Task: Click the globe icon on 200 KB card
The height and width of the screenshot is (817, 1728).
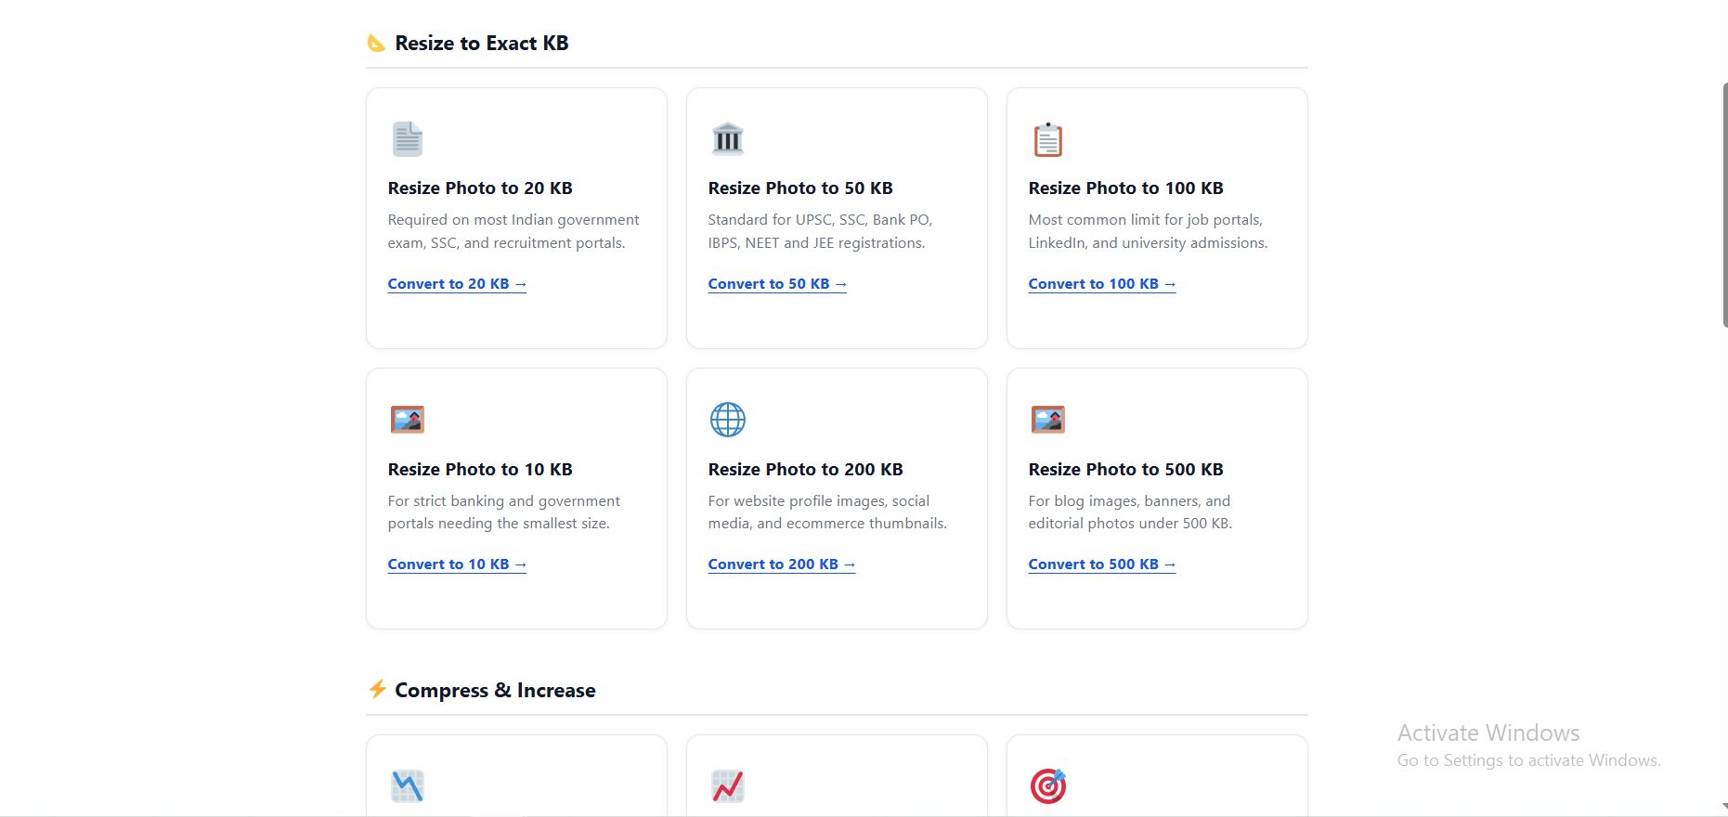Action: [727, 420]
